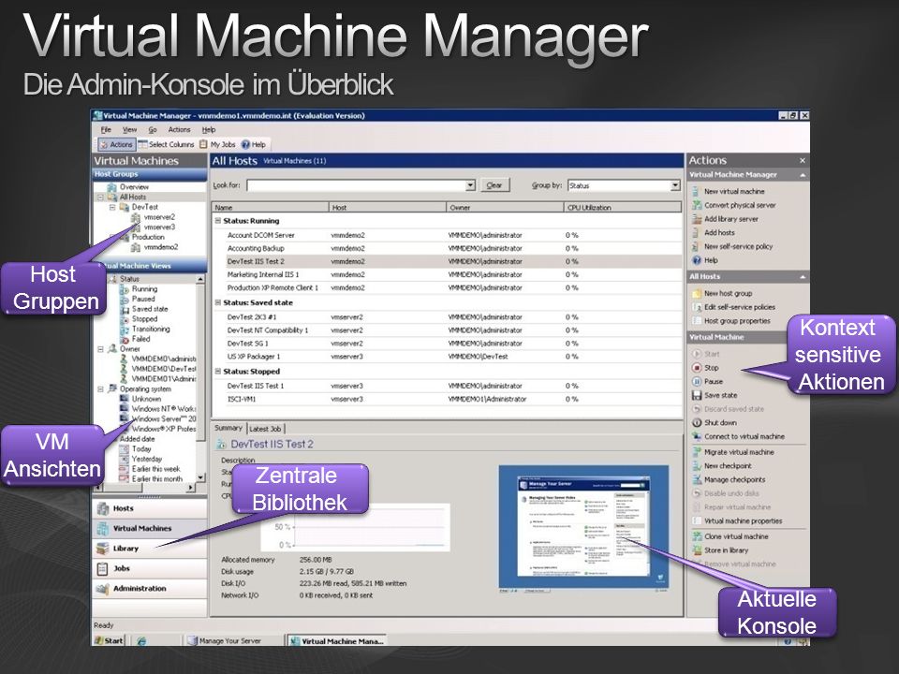
Task: Click the Add library server icon
Action: click(x=697, y=219)
